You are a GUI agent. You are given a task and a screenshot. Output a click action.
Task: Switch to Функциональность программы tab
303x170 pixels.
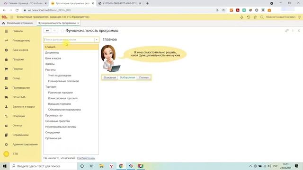[x=57, y=23]
